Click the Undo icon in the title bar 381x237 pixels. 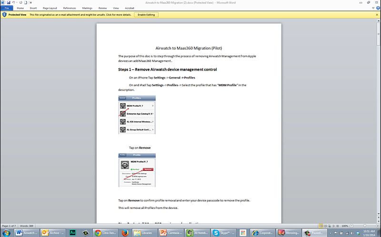pyautogui.click(x=13, y=2)
